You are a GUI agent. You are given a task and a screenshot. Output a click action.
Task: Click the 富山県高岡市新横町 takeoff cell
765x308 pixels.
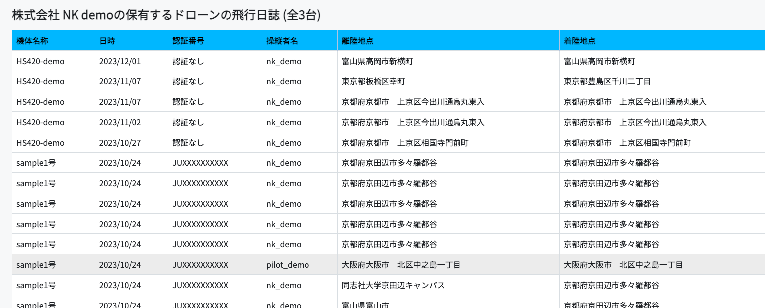(x=449, y=61)
